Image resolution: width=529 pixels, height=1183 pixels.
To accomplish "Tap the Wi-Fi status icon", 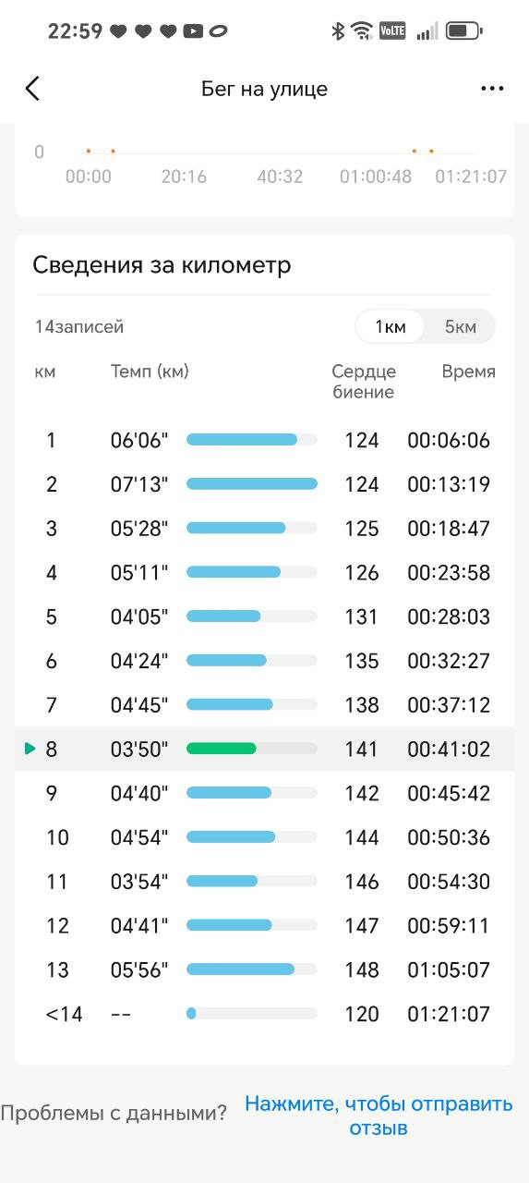I will (x=362, y=30).
